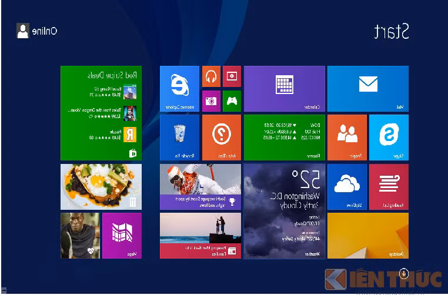Open the Recycle Bin tile
Viewport: 448px width, 295px height.
tap(179, 137)
